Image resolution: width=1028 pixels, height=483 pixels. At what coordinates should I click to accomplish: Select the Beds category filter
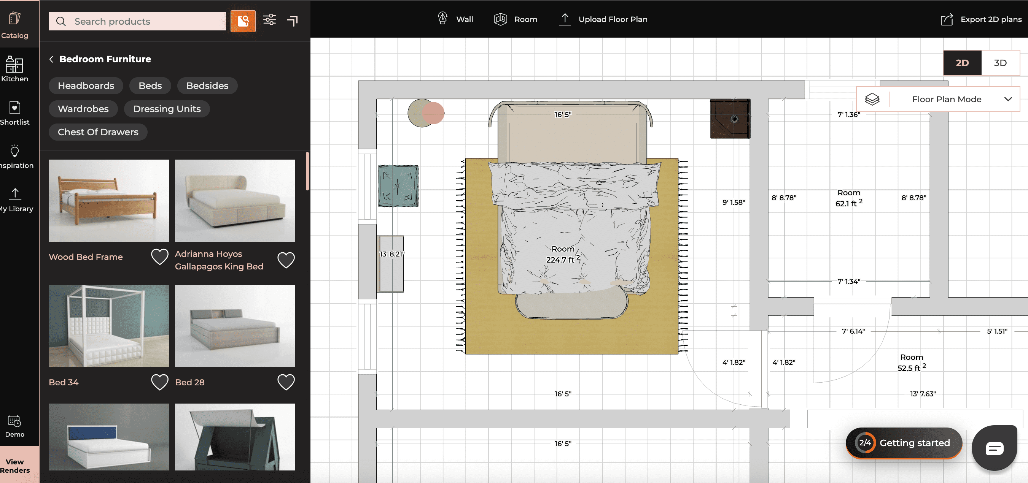pos(150,85)
